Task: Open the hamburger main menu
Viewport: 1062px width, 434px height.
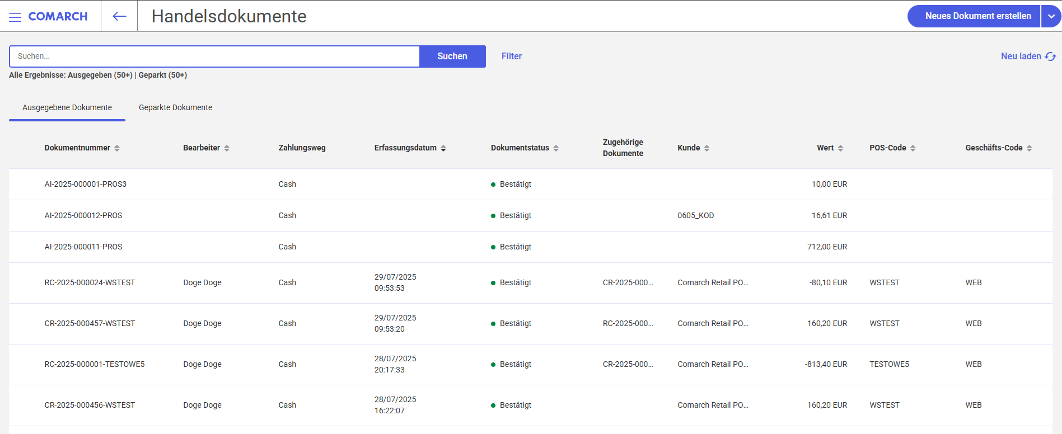Action: pyautogui.click(x=15, y=17)
